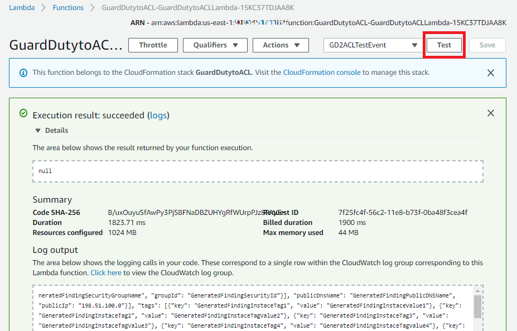Screen dimensions: 517x331
Task: Click the info icon in the banner
Action: 23,73
